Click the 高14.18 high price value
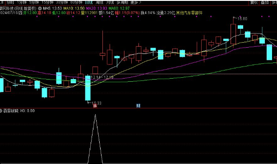Screen dimensions: 277x164 click(x=44, y=13)
